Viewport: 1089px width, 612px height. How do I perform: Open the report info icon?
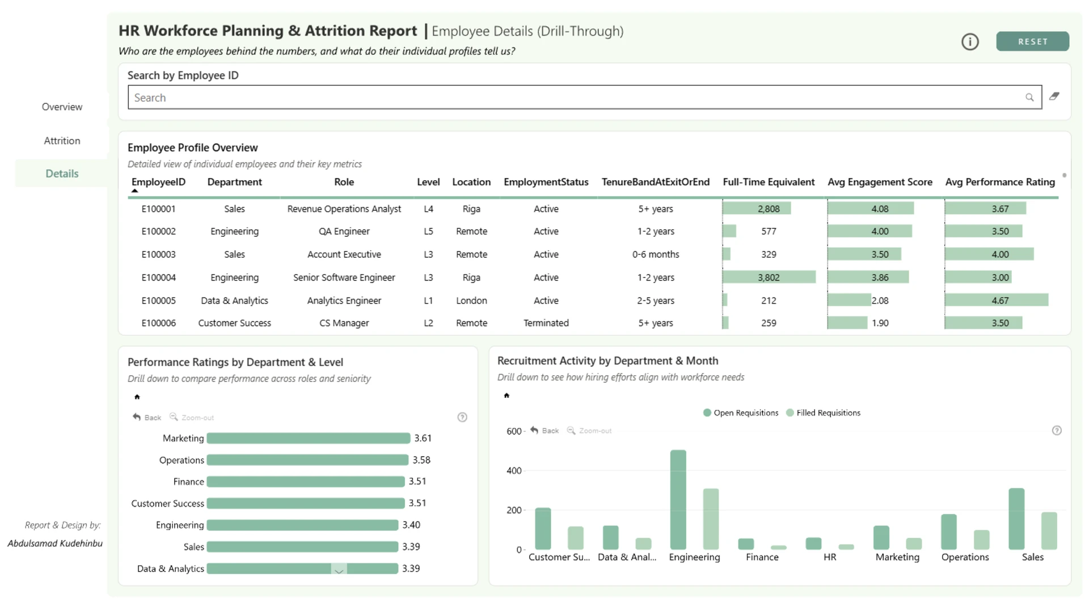(970, 42)
